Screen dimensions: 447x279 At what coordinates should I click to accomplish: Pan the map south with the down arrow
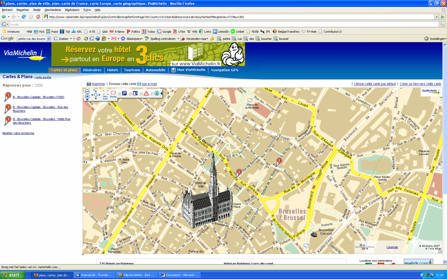click(96, 99)
